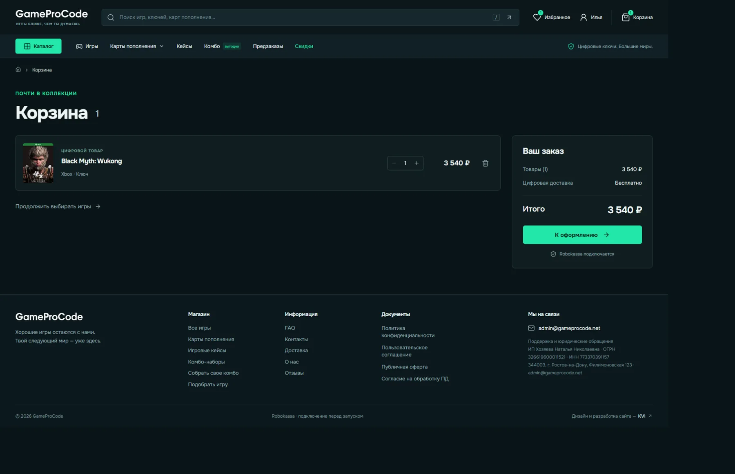Image resolution: width=735 pixels, height=474 pixels.
Task: Open Подобрать игру footer link
Action: click(208, 384)
